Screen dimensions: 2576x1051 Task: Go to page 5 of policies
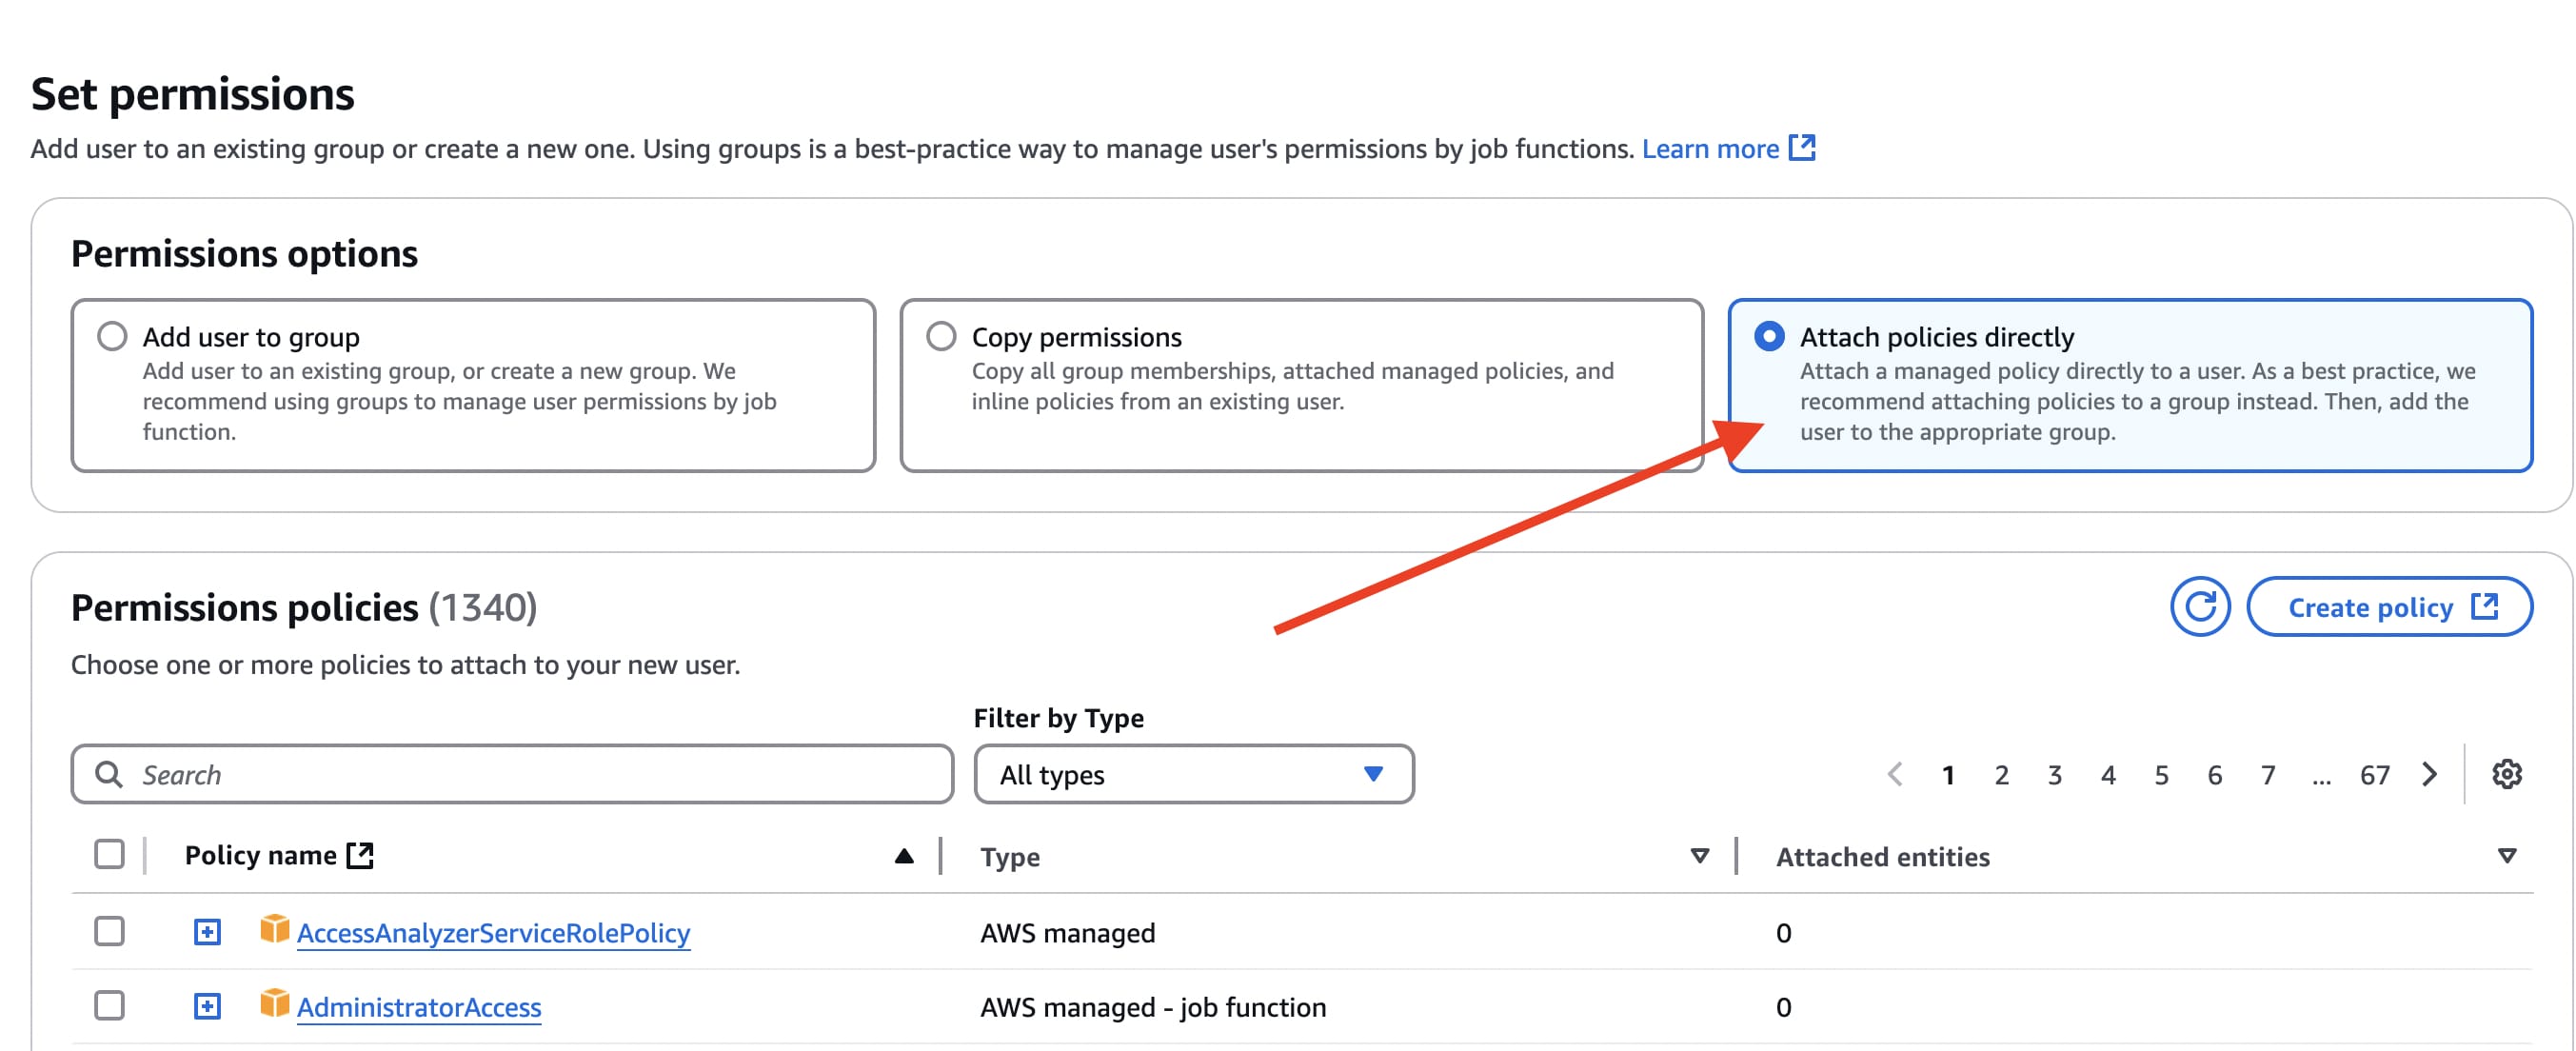(x=2161, y=775)
